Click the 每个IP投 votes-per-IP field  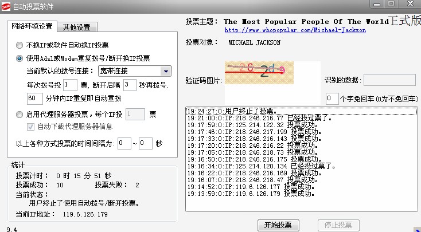(135, 114)
